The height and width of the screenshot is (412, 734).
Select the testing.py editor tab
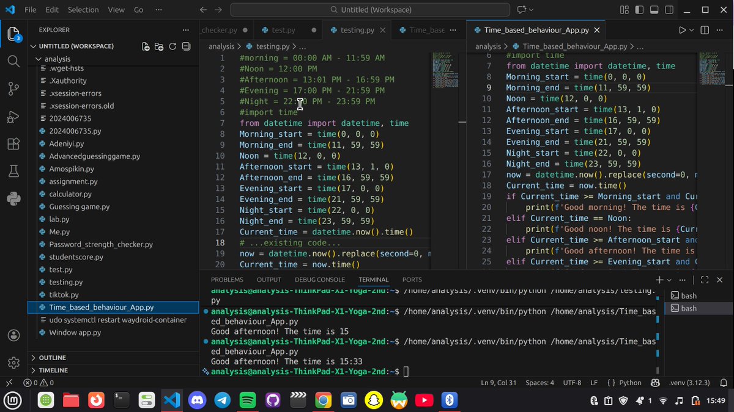(x=357, y=30)
